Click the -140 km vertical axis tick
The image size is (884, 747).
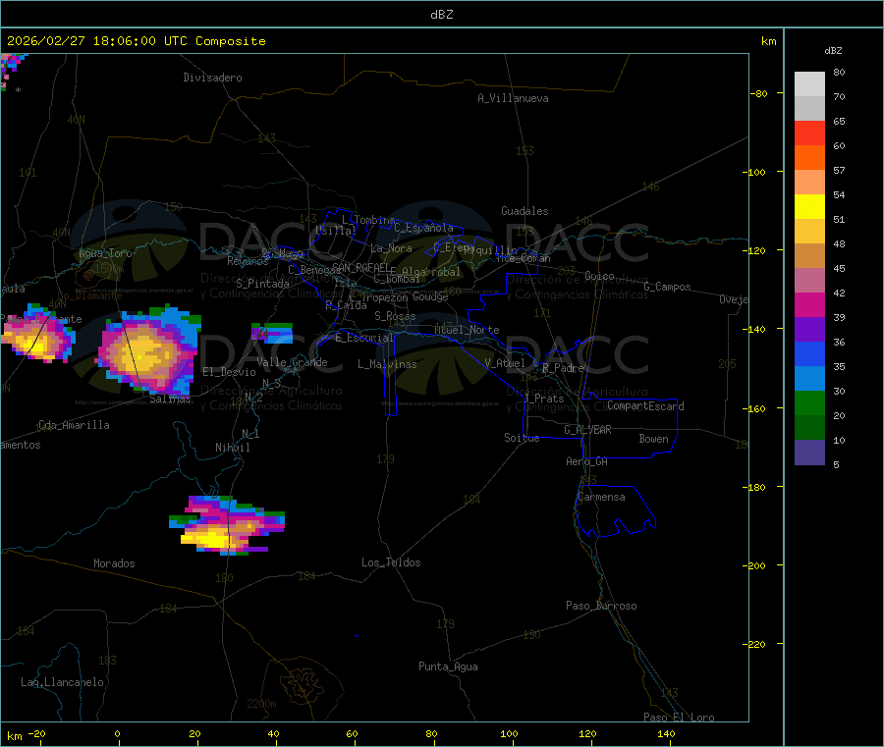[x=756, y=329]
